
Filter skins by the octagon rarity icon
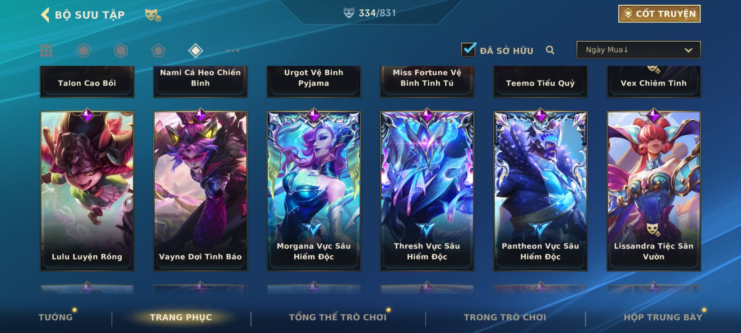tap(83, 51)
